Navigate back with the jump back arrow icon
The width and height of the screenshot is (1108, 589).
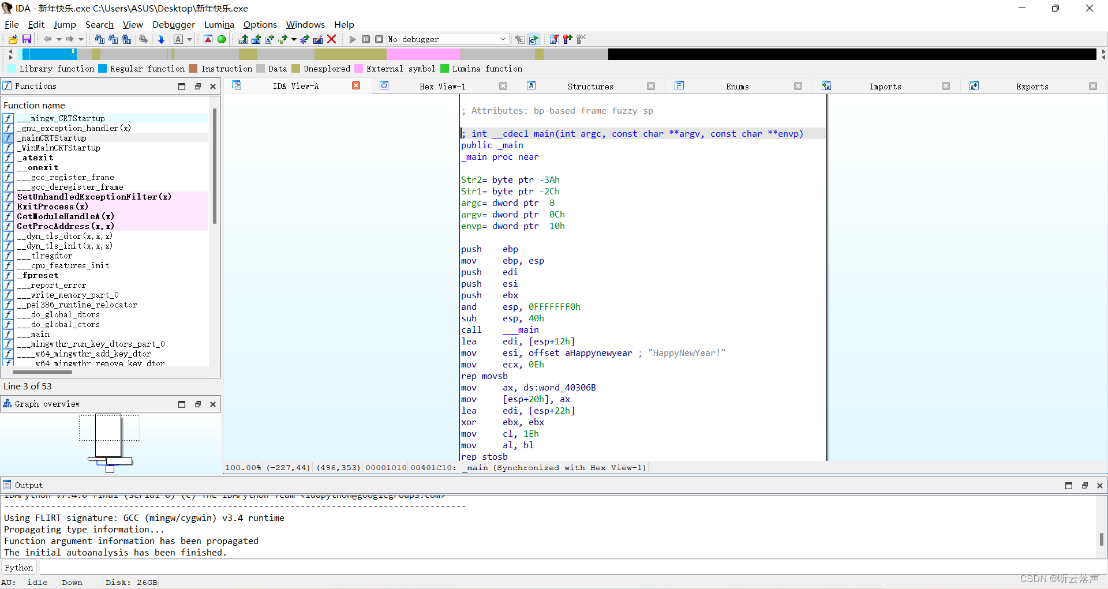[48, 39]
